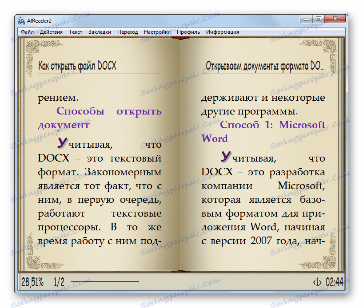The image size is (363, 308).
Task: Click the word 'Закономерным' on left page
Action: point(123,172)
